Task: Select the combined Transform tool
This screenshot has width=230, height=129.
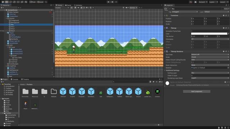Action: click(x=22, y=2)
